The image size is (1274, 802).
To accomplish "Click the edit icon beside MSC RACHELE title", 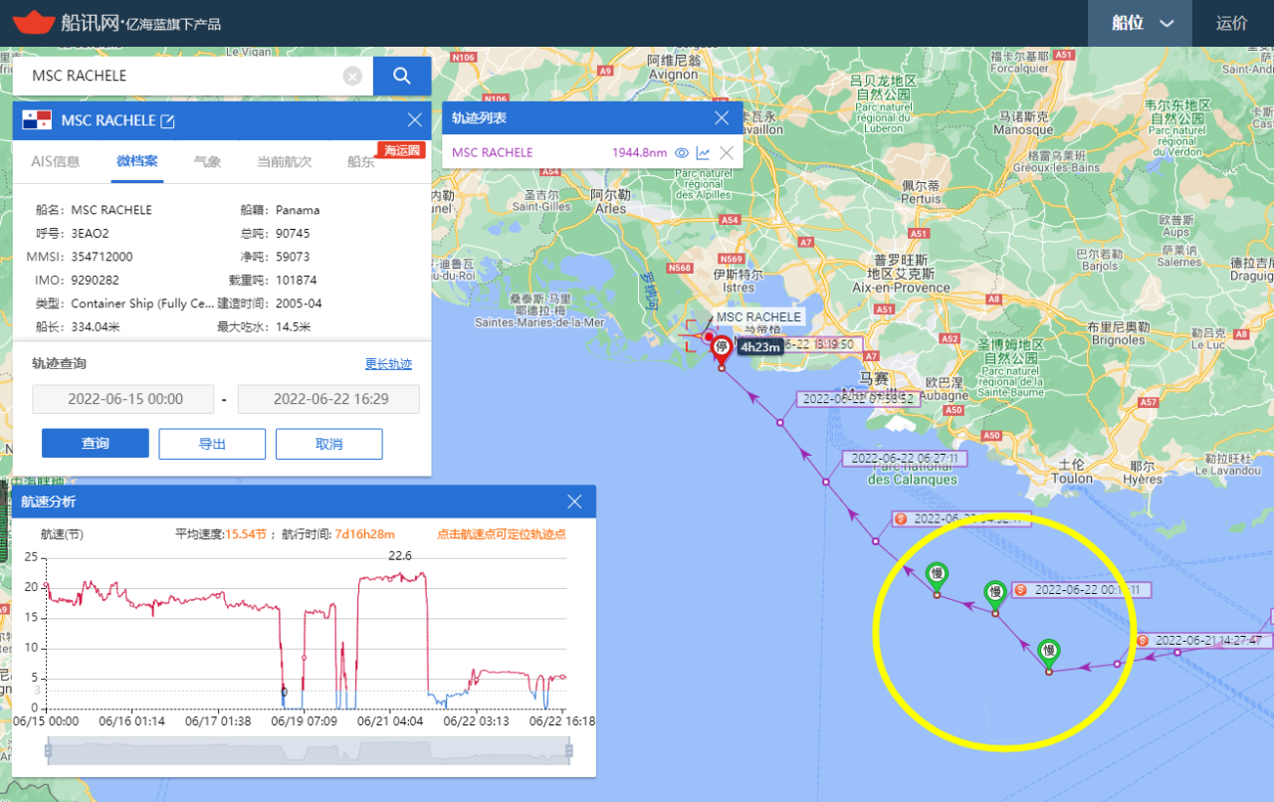I will tap(167, 120).
